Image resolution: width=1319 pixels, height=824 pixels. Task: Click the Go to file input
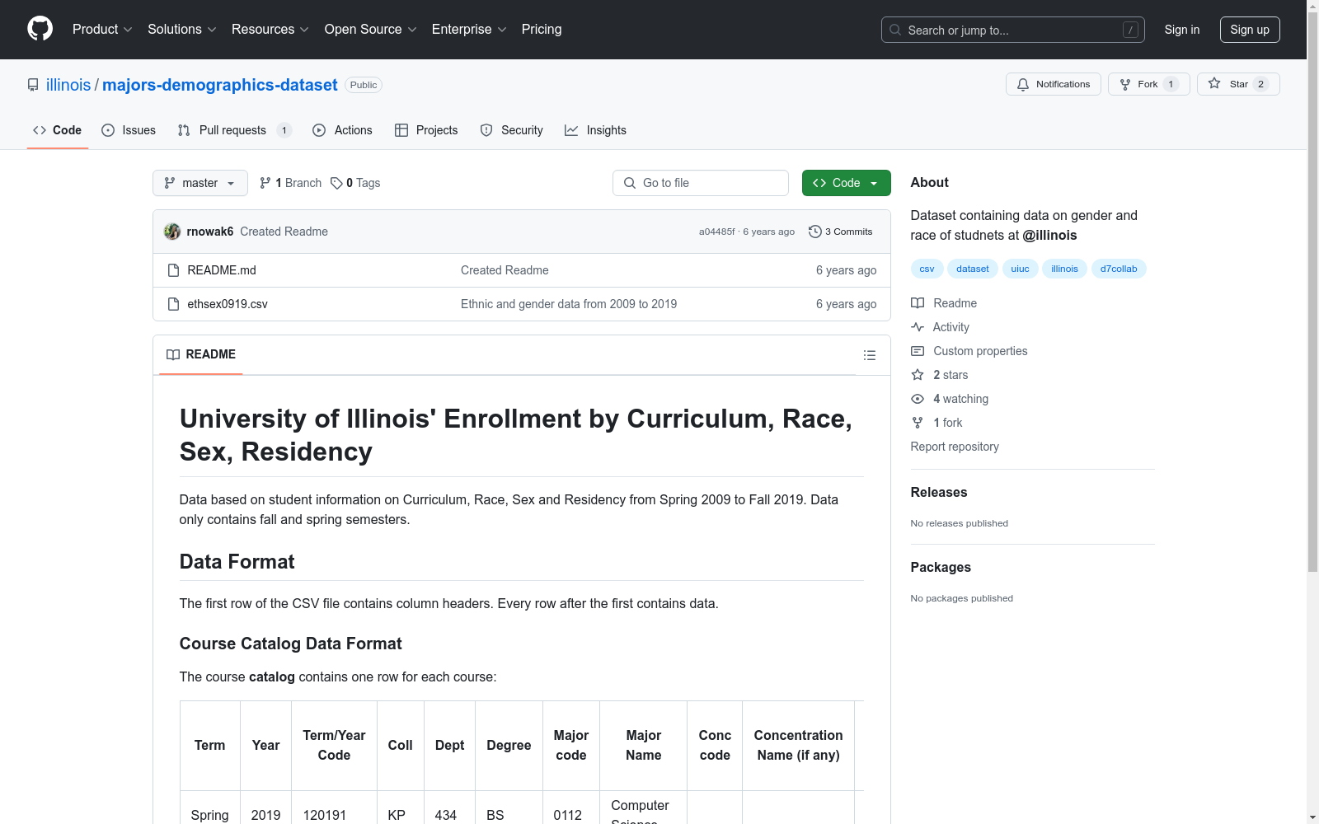tap(701, 183)
